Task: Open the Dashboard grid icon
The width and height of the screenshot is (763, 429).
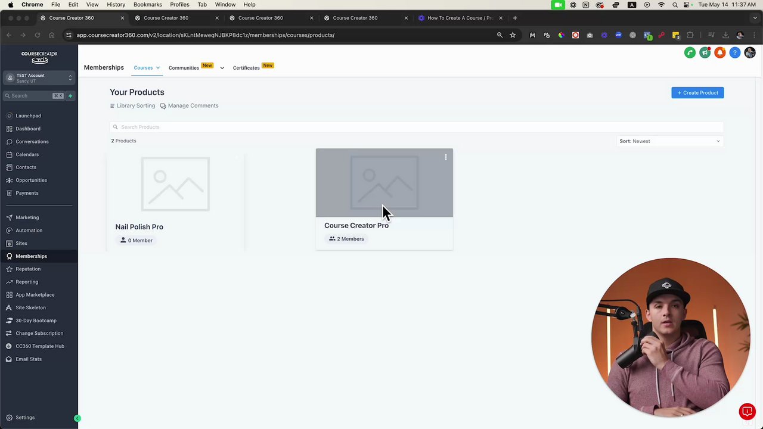Action: click(10, 129)
